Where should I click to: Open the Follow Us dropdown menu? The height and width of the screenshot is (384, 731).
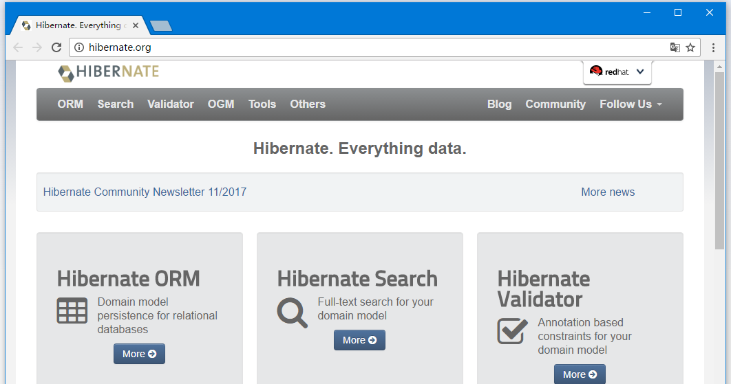tap(631, 104)
